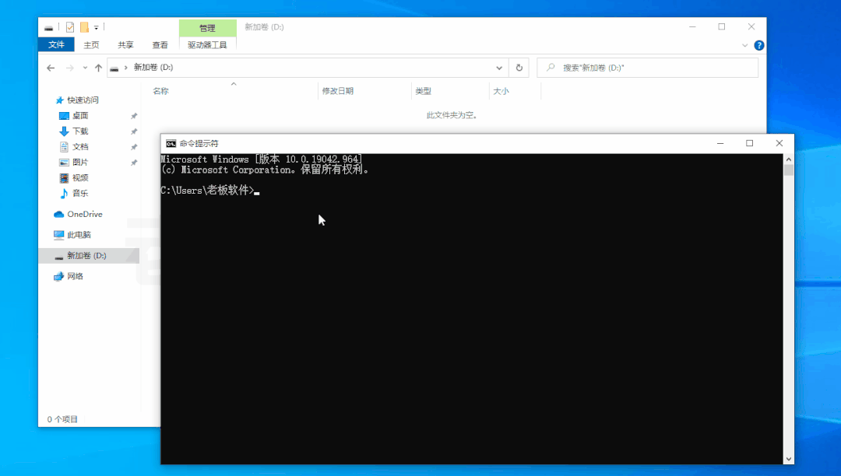Viewport: 841px width, 476px height.
Task: Click the 音乐 note icon
Action: (x=64, y=194)
